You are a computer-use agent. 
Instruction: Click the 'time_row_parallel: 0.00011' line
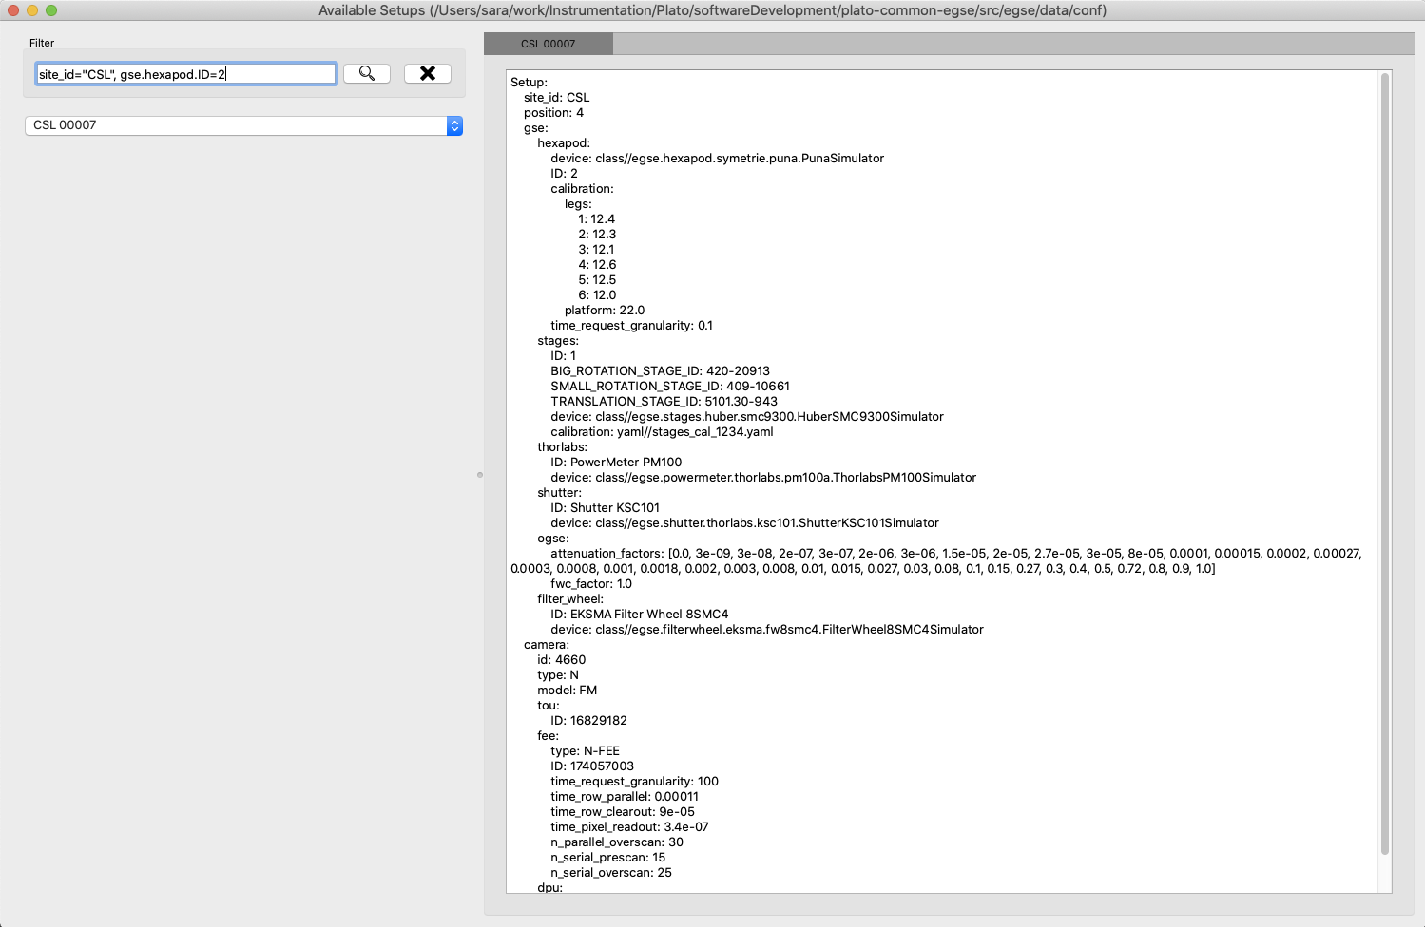625,797
